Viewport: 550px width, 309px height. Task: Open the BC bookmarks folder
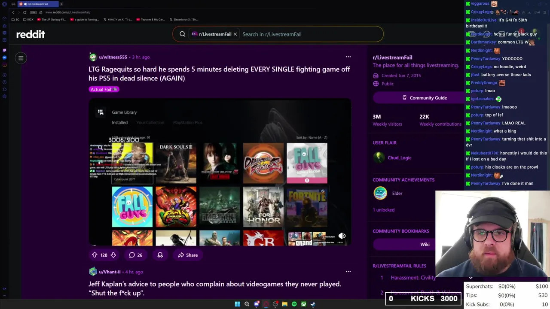click(15, 19)
